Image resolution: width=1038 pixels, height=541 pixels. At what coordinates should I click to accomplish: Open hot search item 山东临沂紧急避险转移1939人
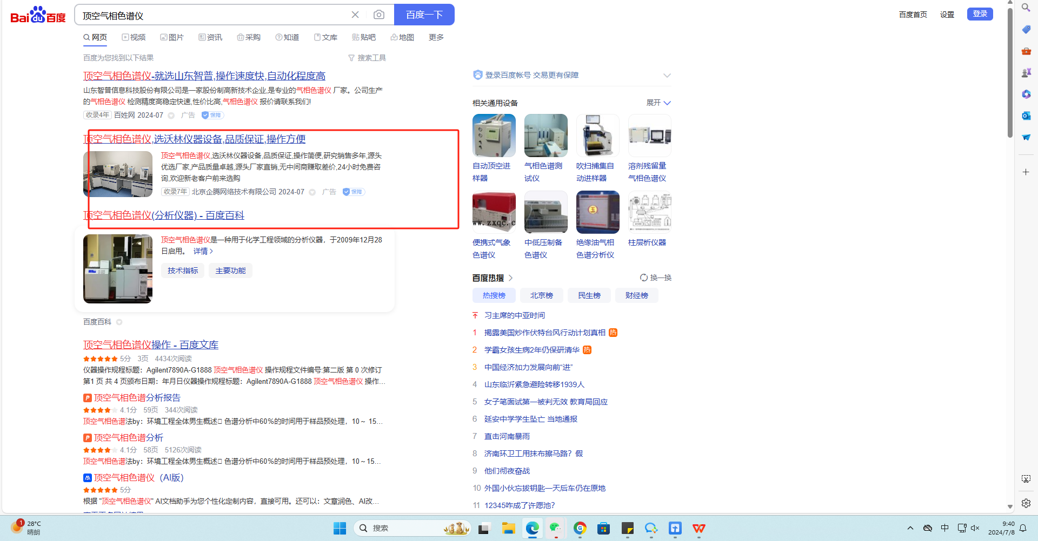tap(534, 384)
